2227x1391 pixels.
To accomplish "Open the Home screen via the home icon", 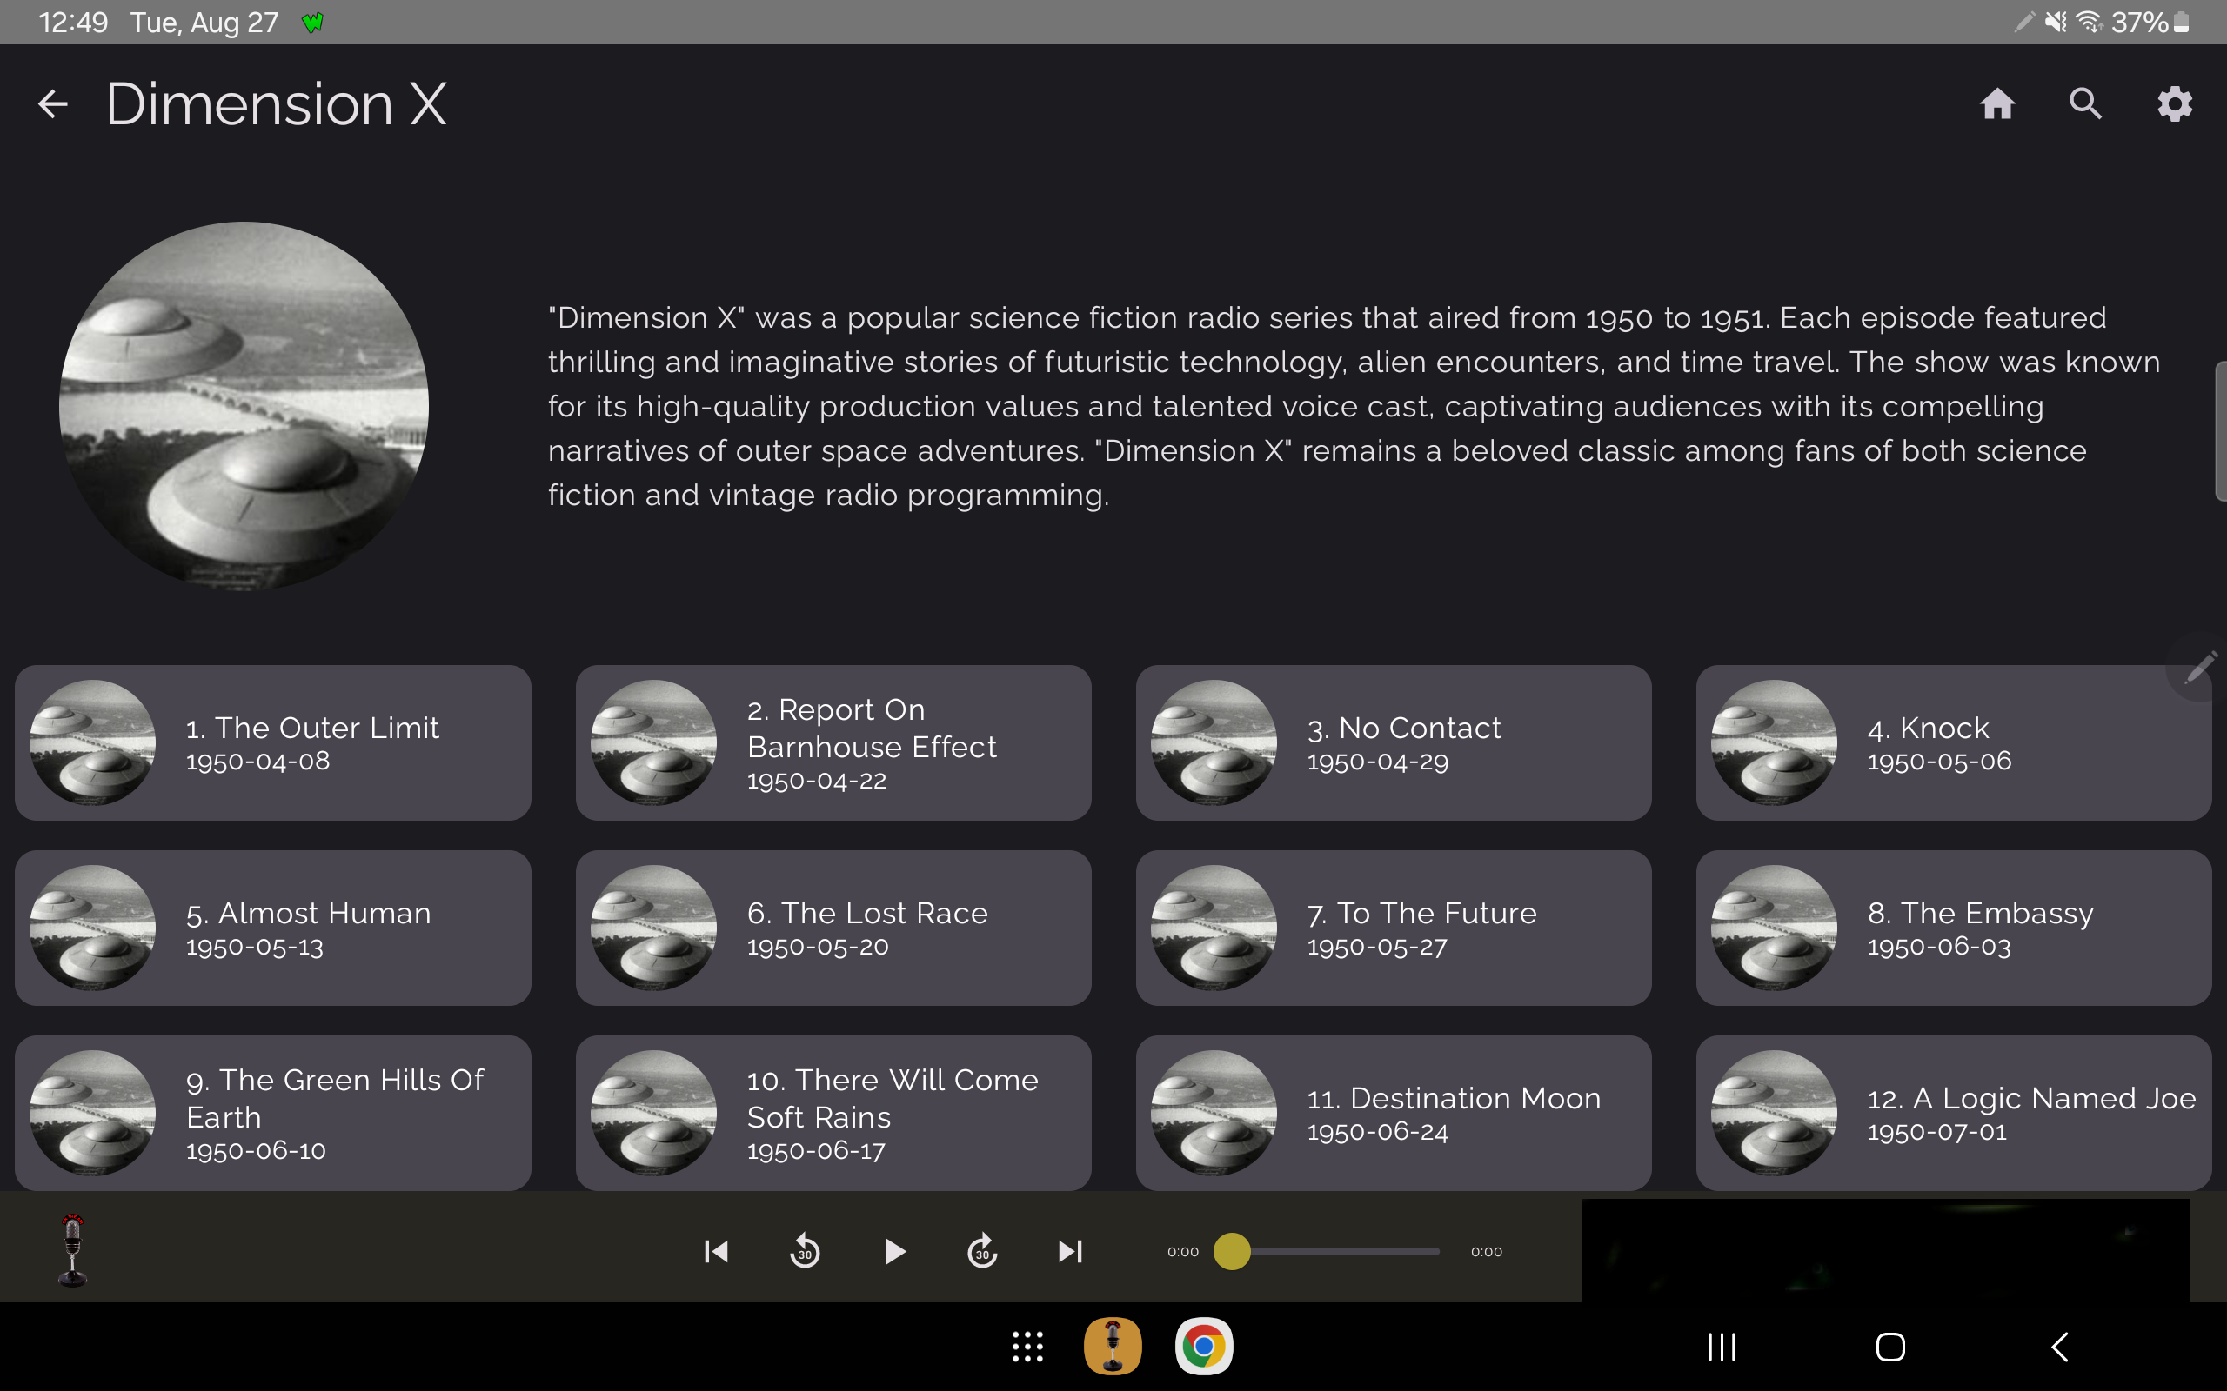I will [x=1997, y=103].
